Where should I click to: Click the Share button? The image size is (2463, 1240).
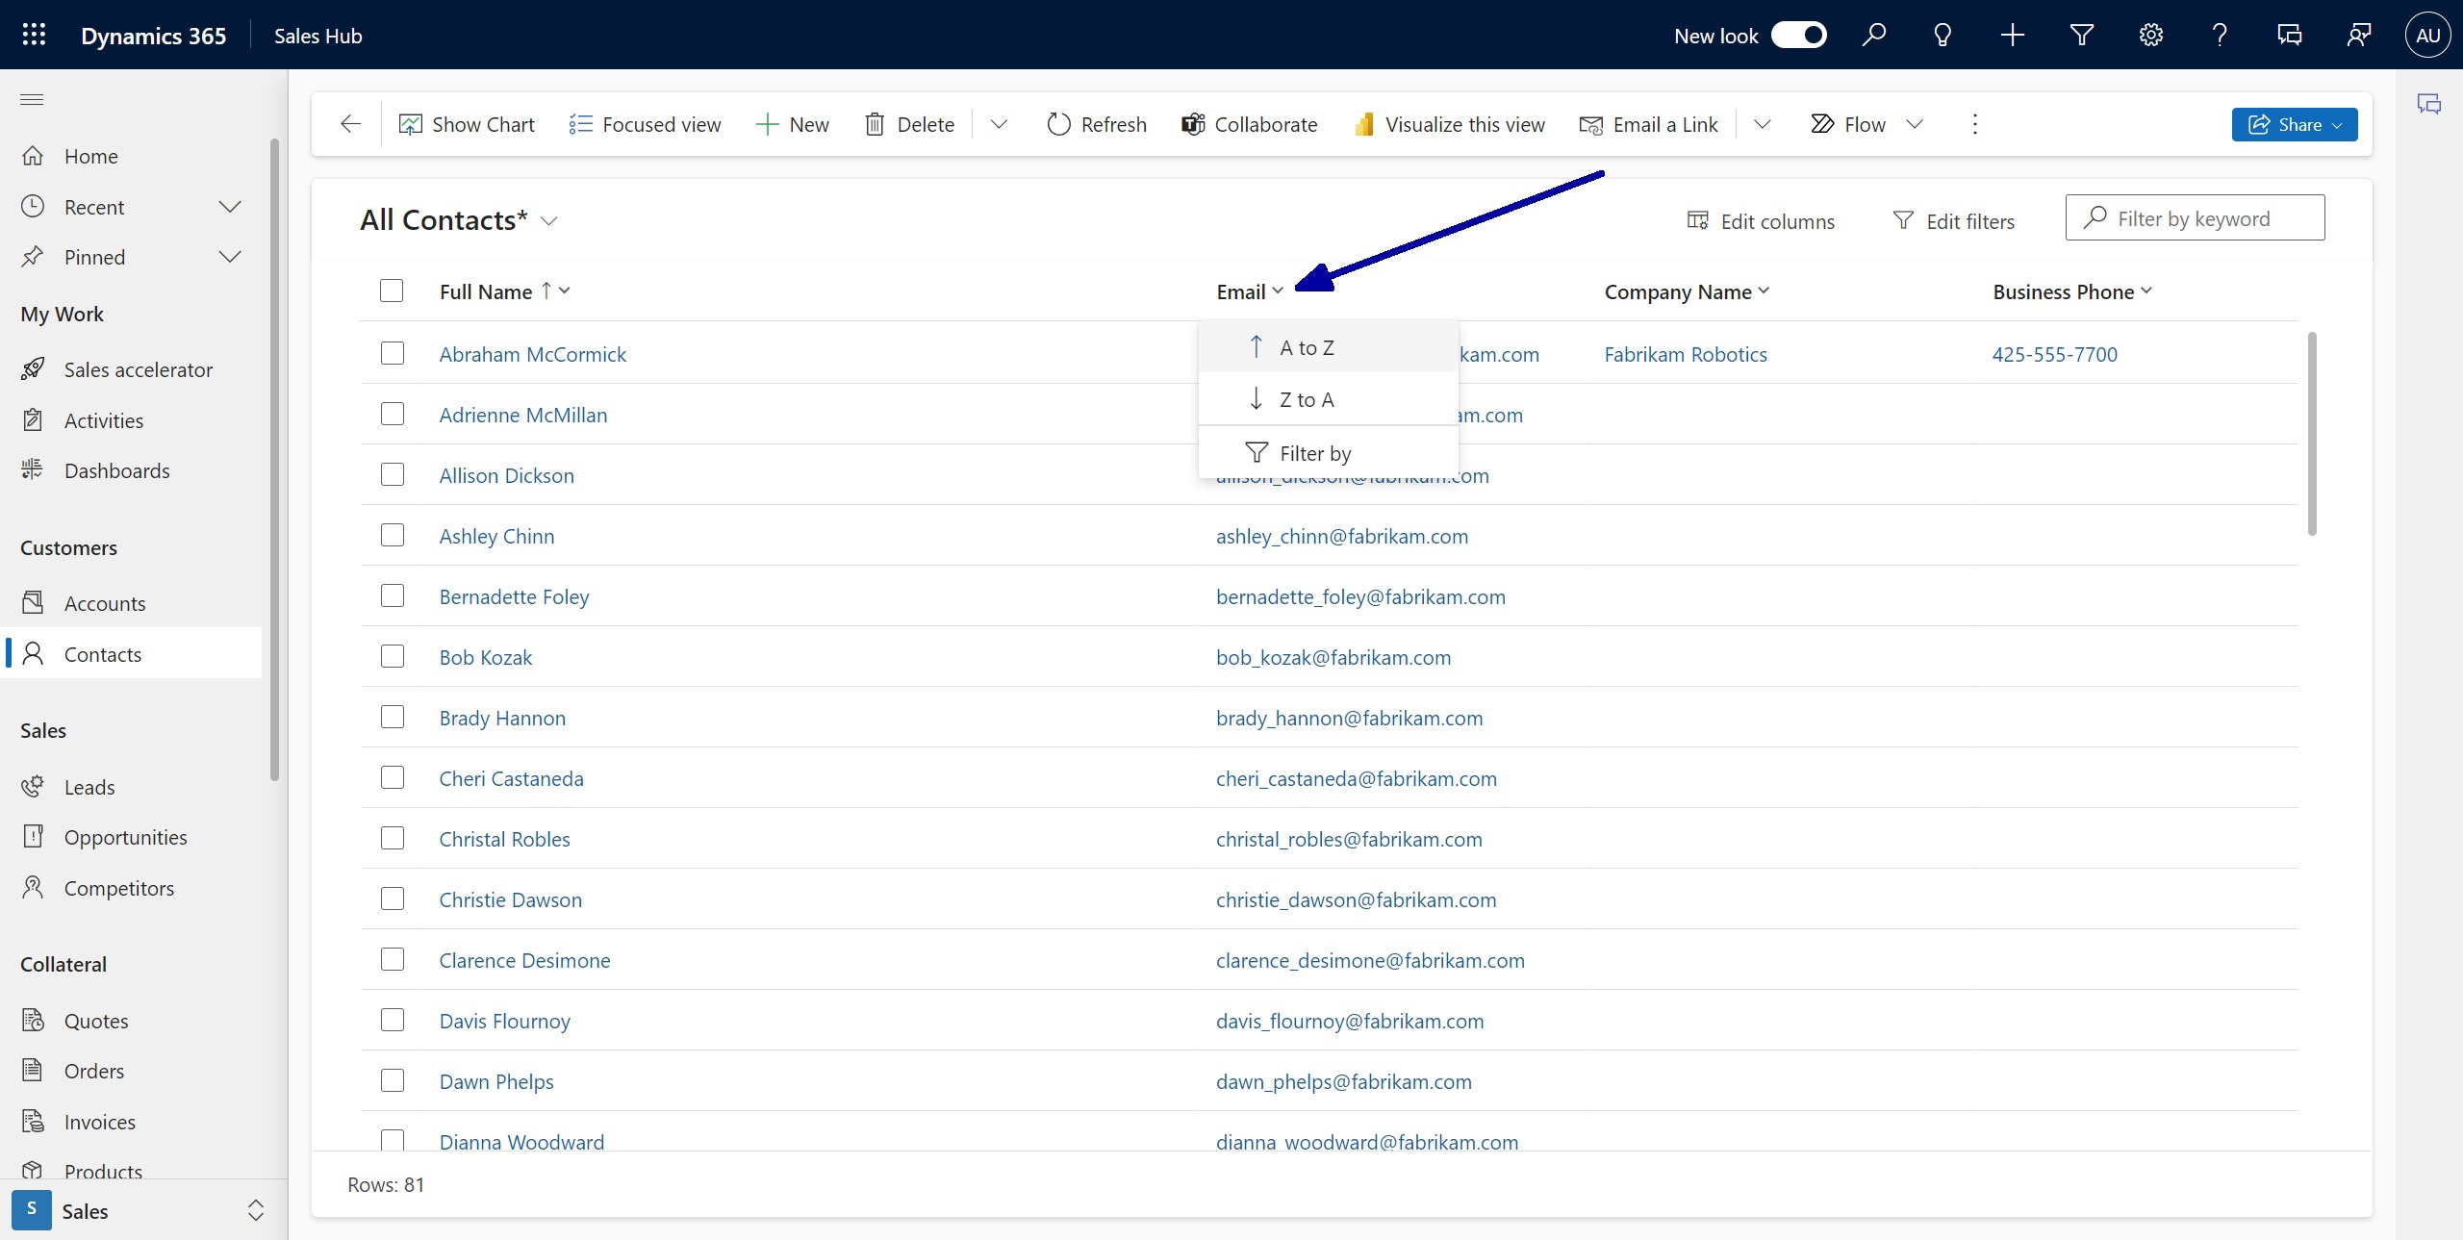[x=2294, y=124]
